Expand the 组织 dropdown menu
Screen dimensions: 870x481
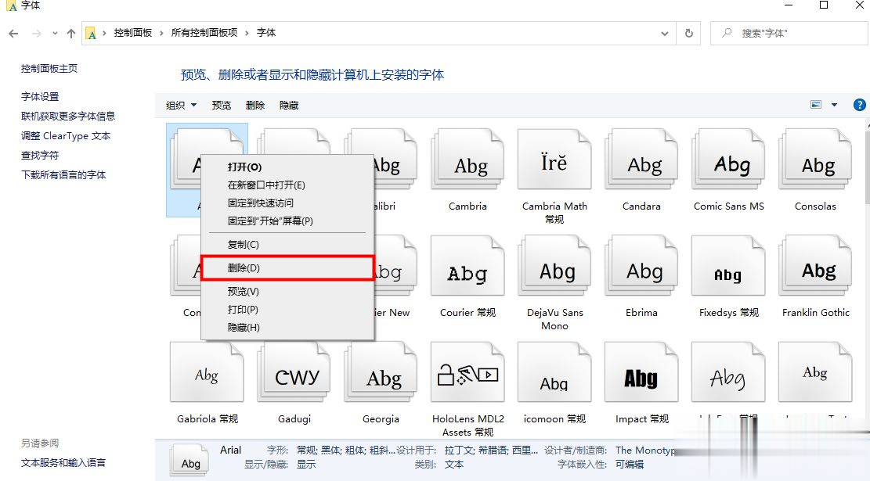(x=182, y=106)
